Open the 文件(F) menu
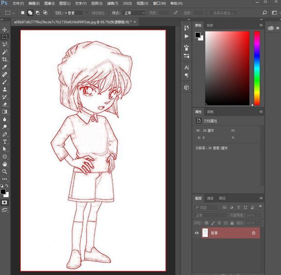The image size is (281, 275). point(18,3)
